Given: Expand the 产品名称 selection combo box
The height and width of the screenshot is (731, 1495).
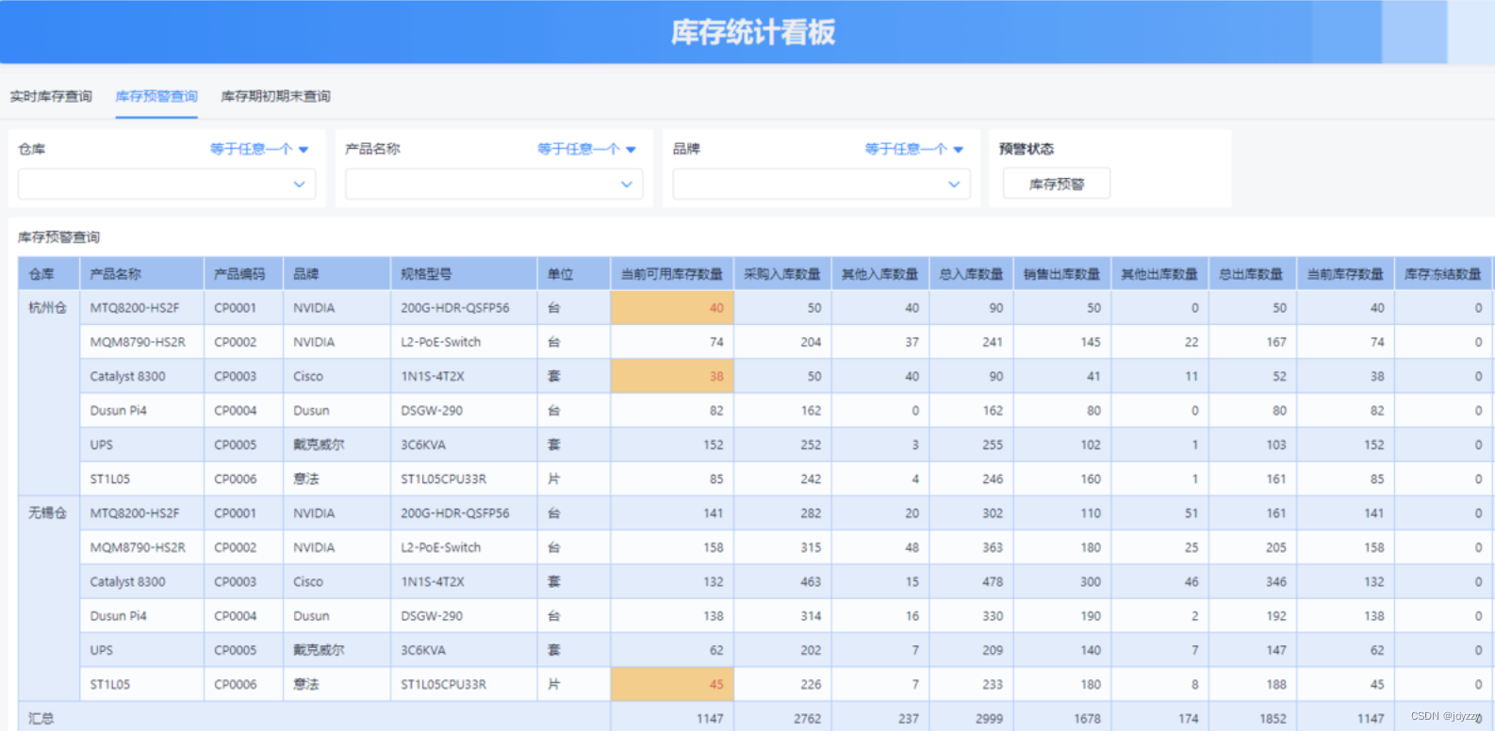Looking at the screenshot, I should pyautogui.click(x=494, y=185).
